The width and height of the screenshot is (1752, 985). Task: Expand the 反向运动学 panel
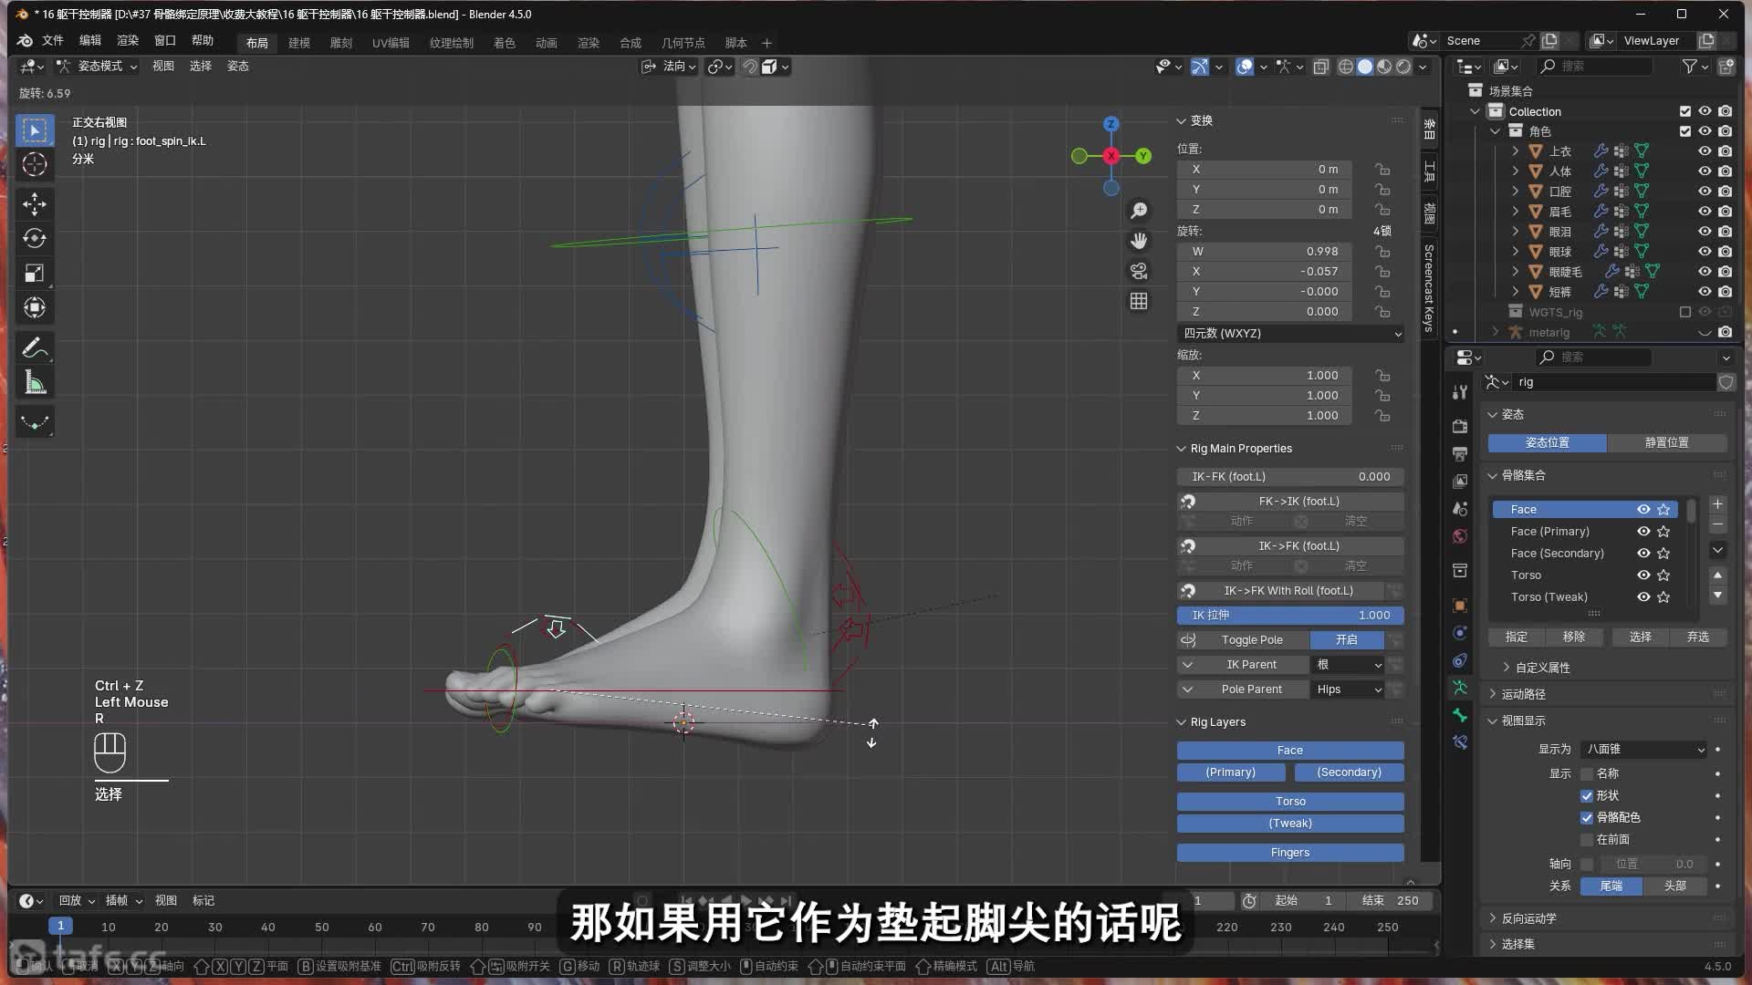[1493, 918]
